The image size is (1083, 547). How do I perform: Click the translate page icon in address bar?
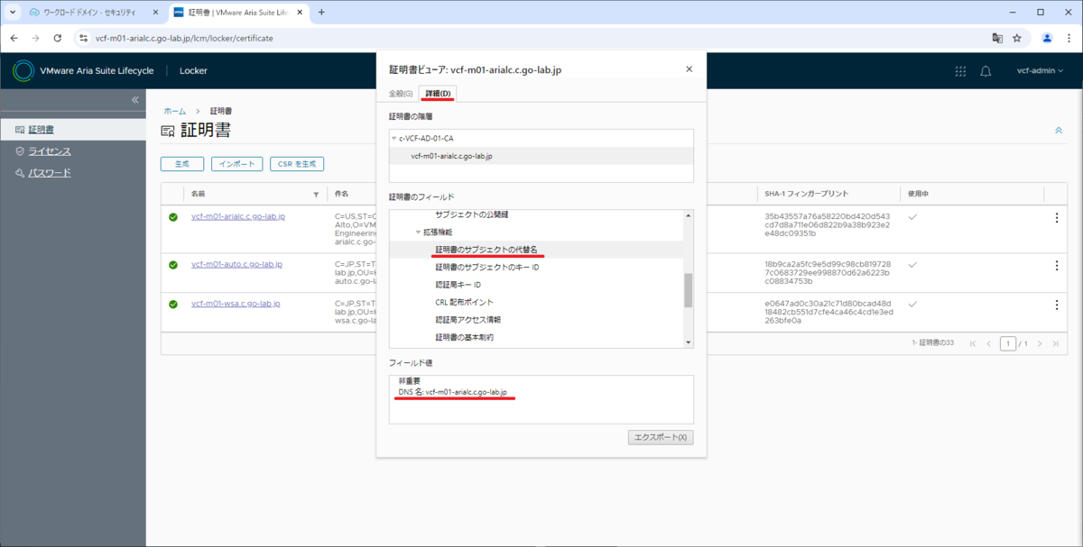997,39
